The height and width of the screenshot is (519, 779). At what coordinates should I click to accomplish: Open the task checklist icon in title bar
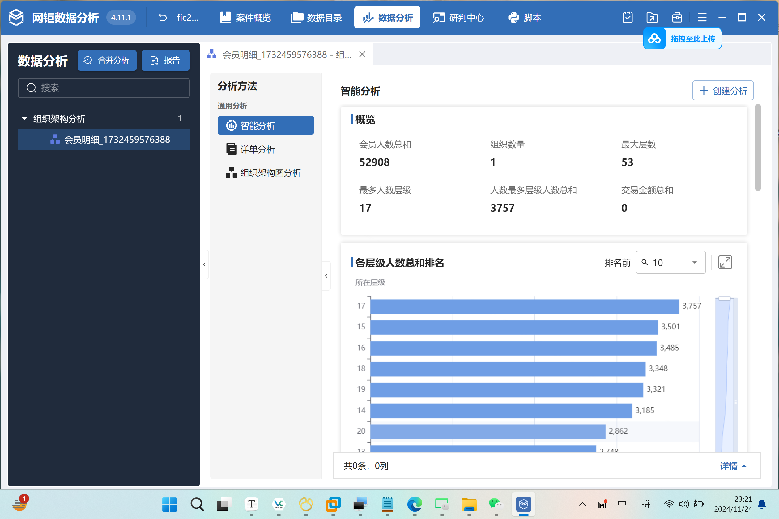click(x=628, y=18)
